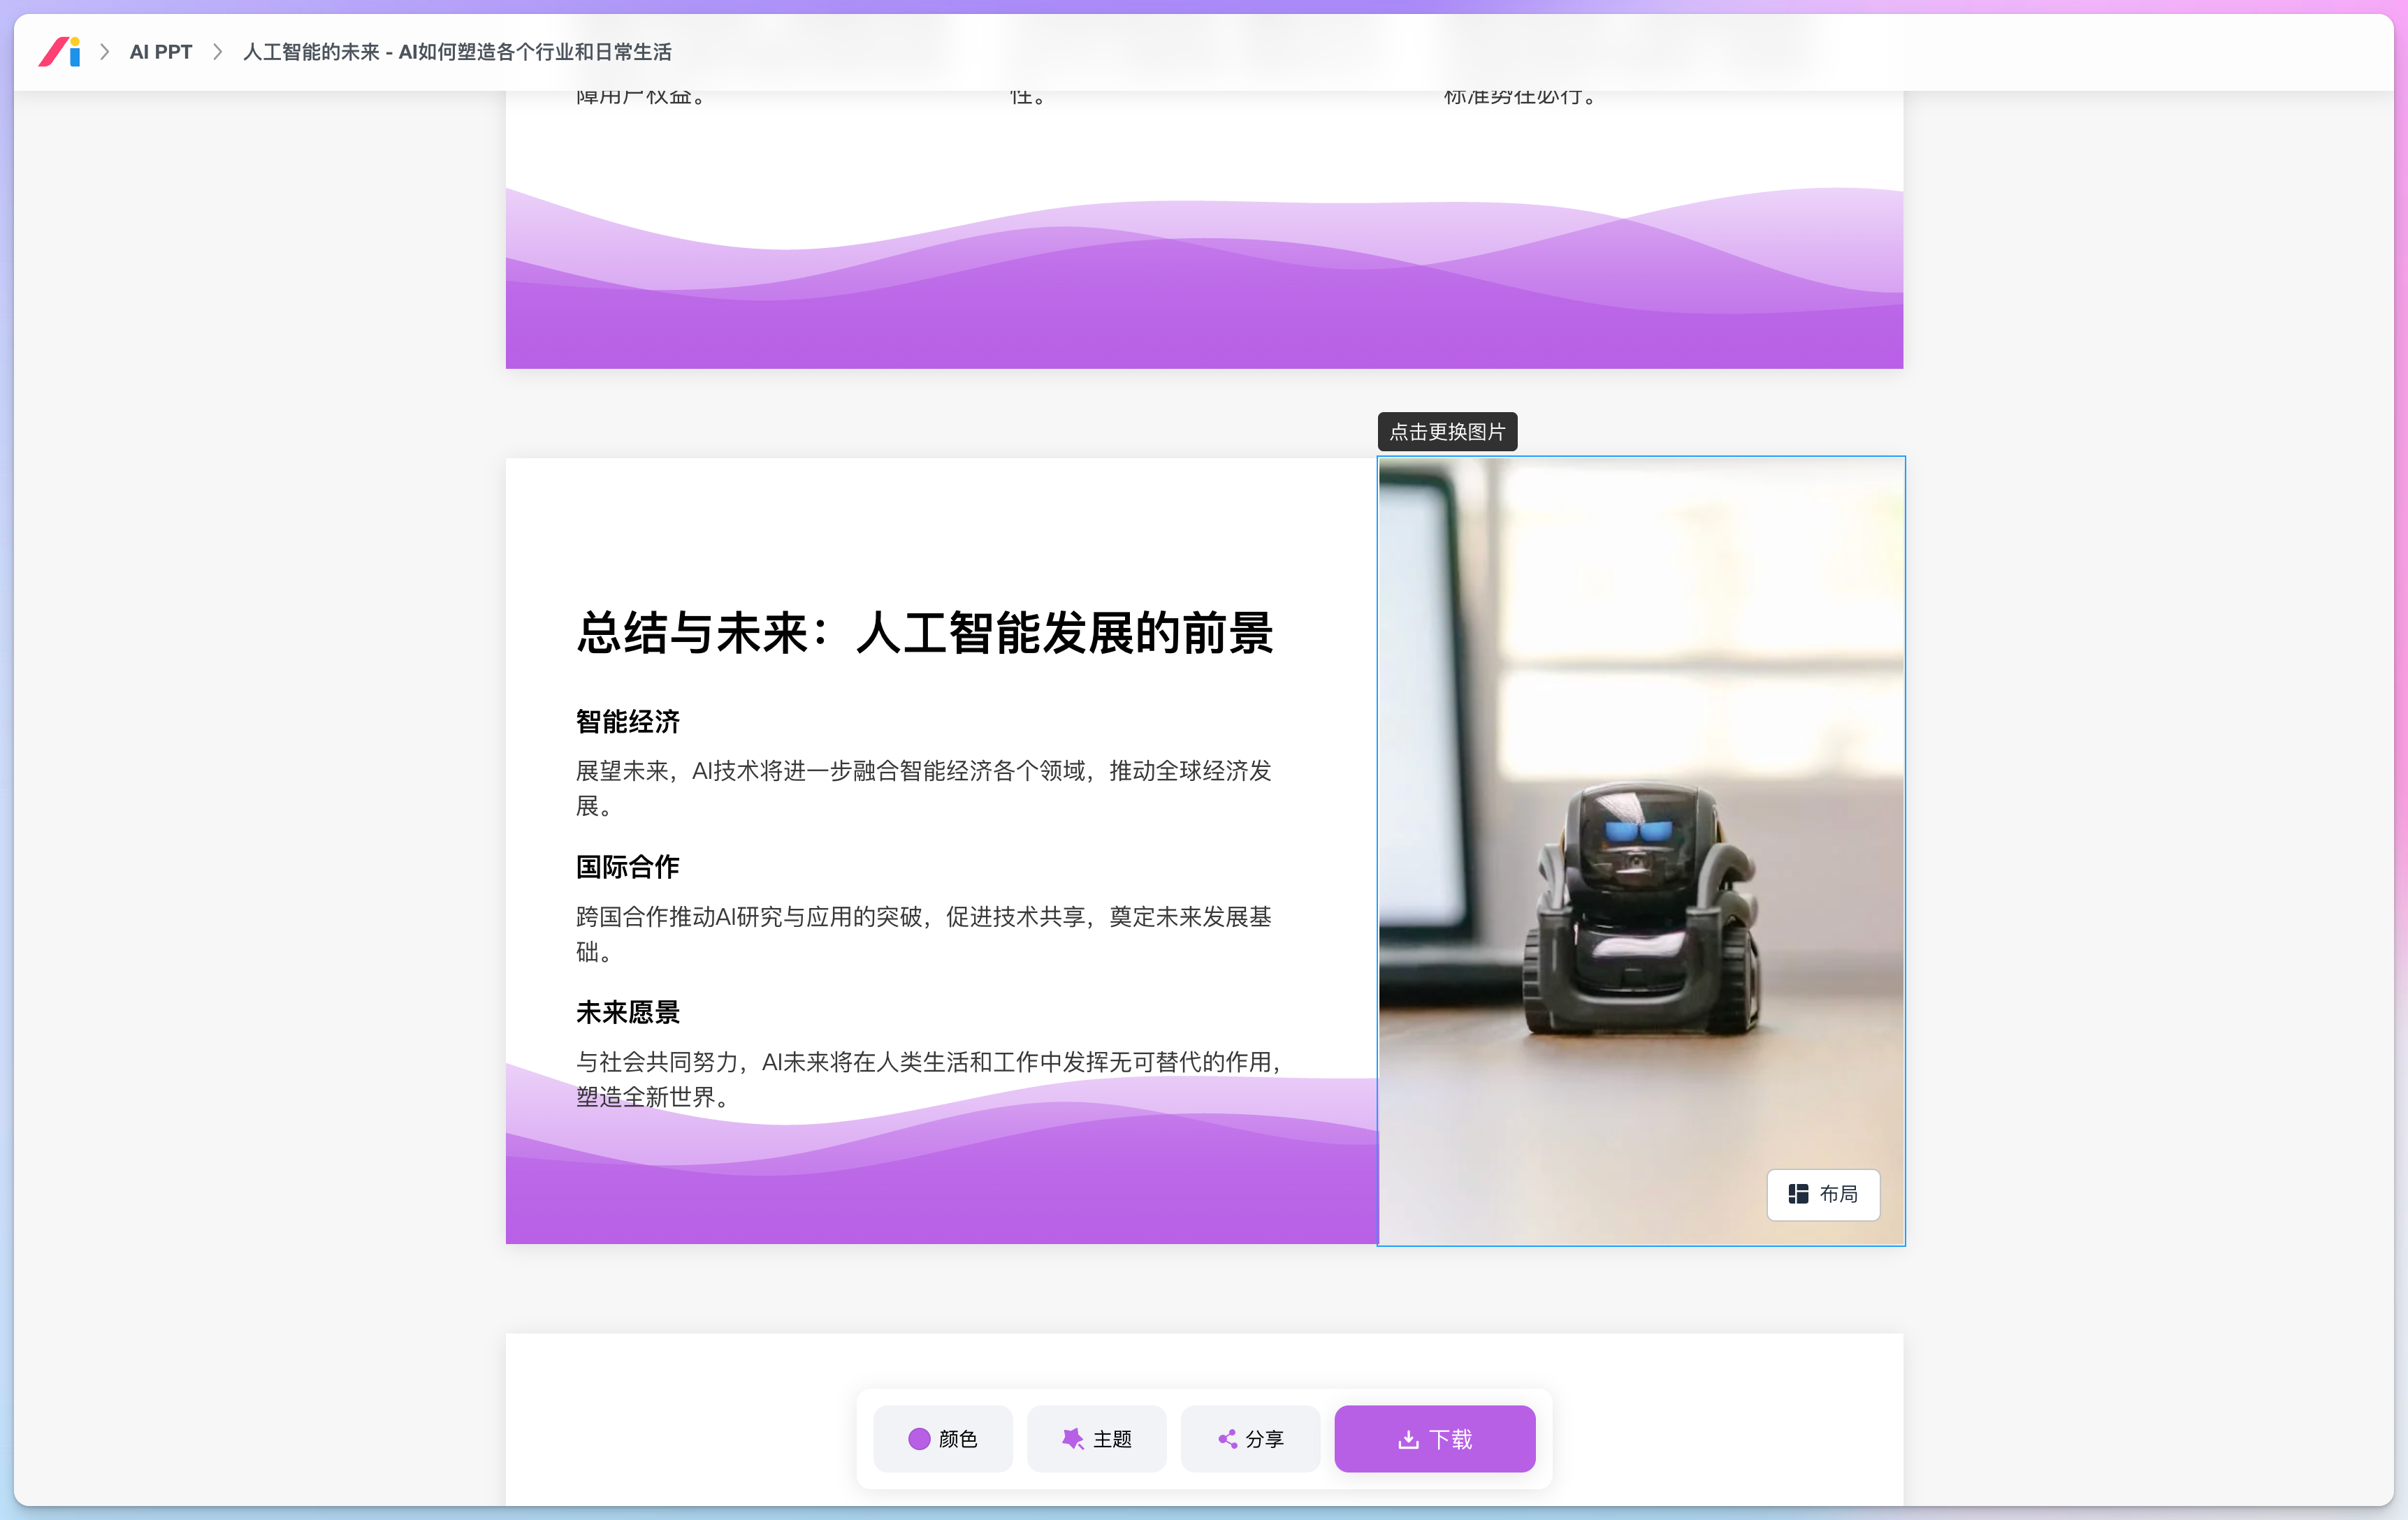Image resolution: width=2408 pixels, height=1520 pixels.
Task: Click the presentation title breadcrumb
Action: [x=456, y=52]
